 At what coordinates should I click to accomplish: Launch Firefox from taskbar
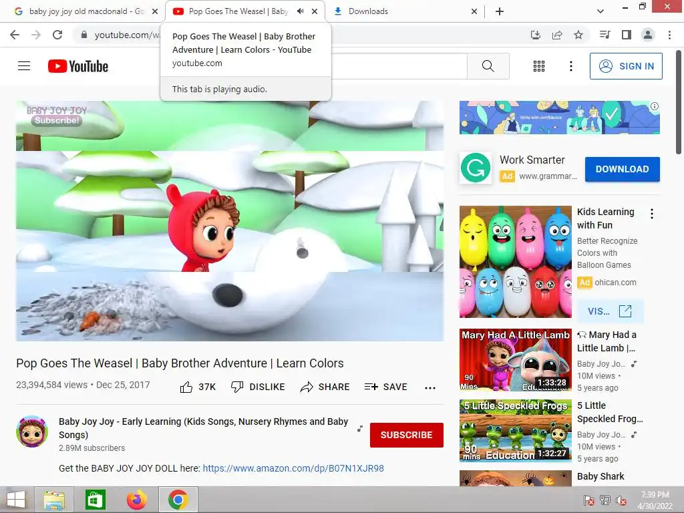pyautogui.click(x=136, y=500)
